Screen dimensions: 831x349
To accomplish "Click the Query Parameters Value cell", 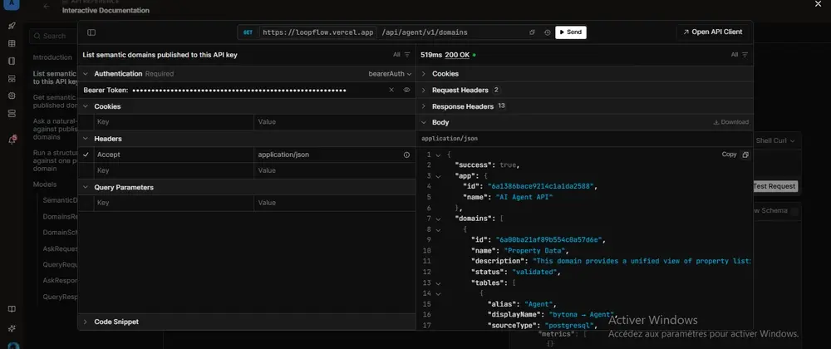I will (334, 203).
